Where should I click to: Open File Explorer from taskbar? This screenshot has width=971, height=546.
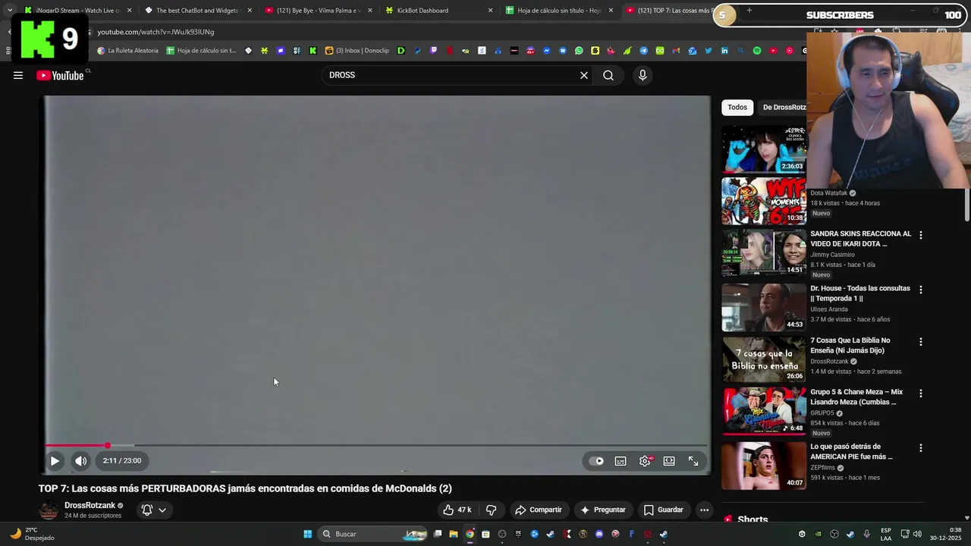pyautogui.click(x=454, y=534)
